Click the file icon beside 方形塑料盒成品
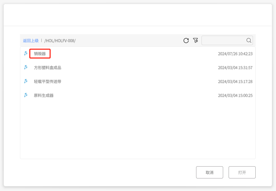Viewport: 276px width, 191px height. pyautogui.click(x=25, y=68)
